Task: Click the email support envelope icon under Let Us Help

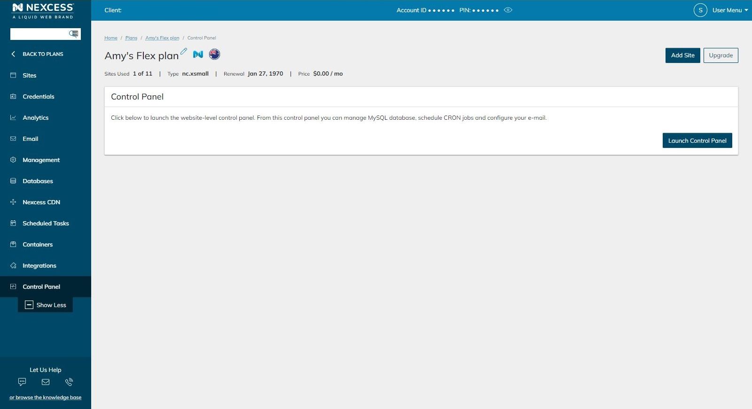Action: 46,382
